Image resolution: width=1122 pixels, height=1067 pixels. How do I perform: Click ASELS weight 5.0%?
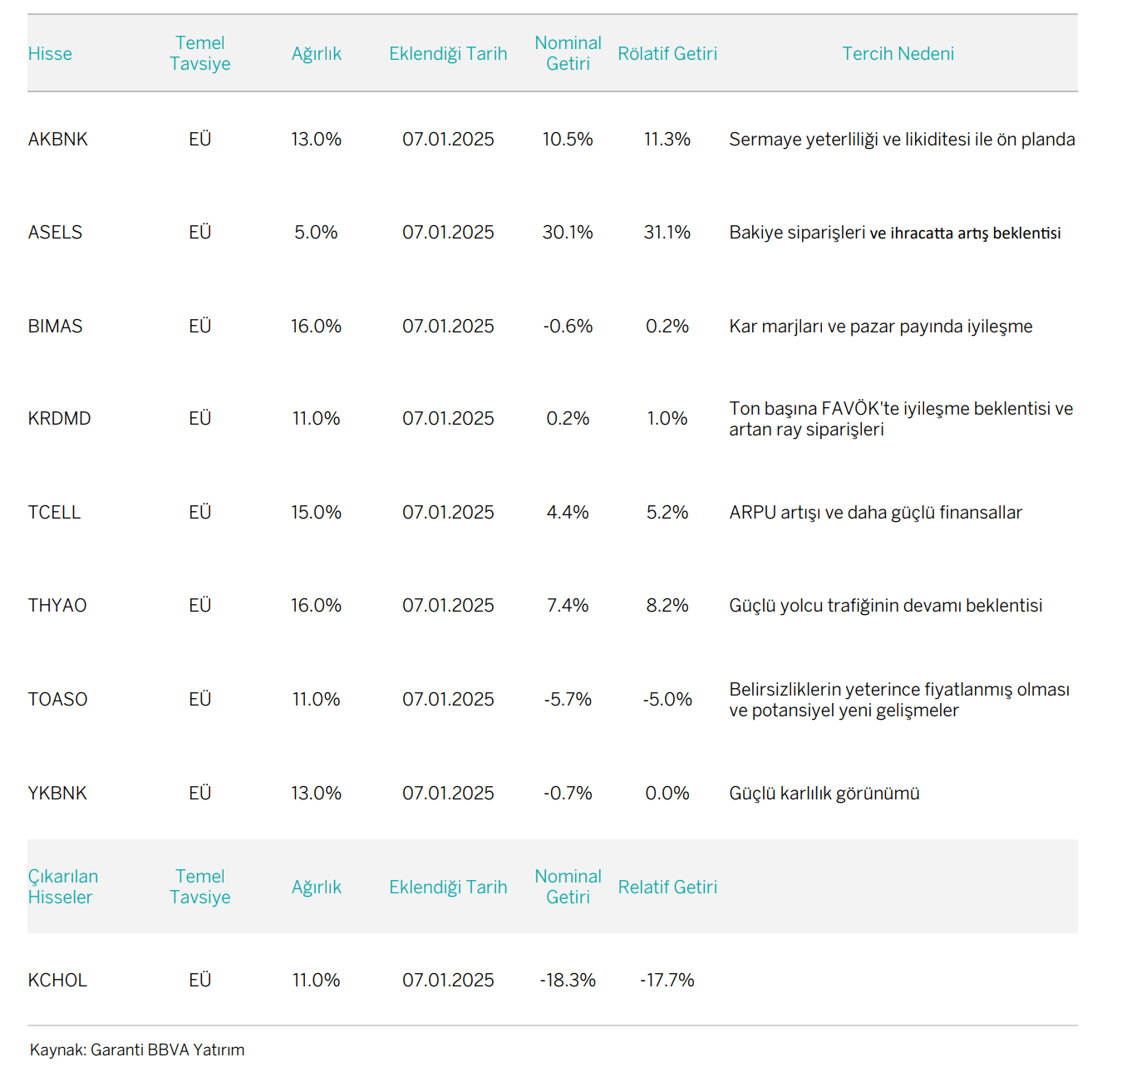pos(316,233)
